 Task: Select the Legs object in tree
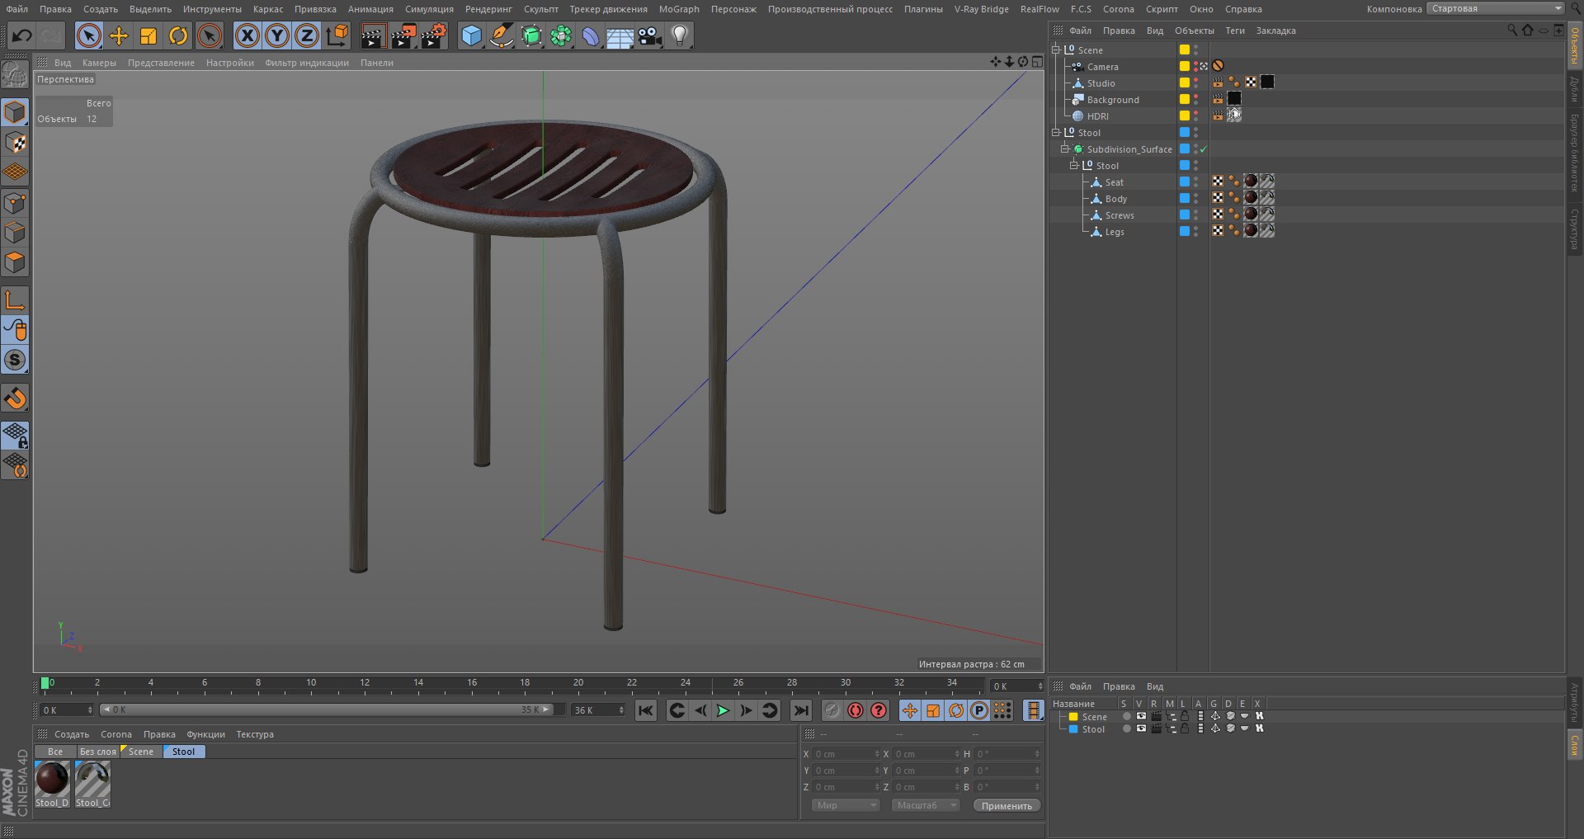pos(1115,232)
